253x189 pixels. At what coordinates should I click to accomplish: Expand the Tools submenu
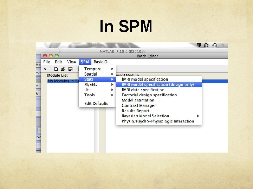[x=97, y=95]
